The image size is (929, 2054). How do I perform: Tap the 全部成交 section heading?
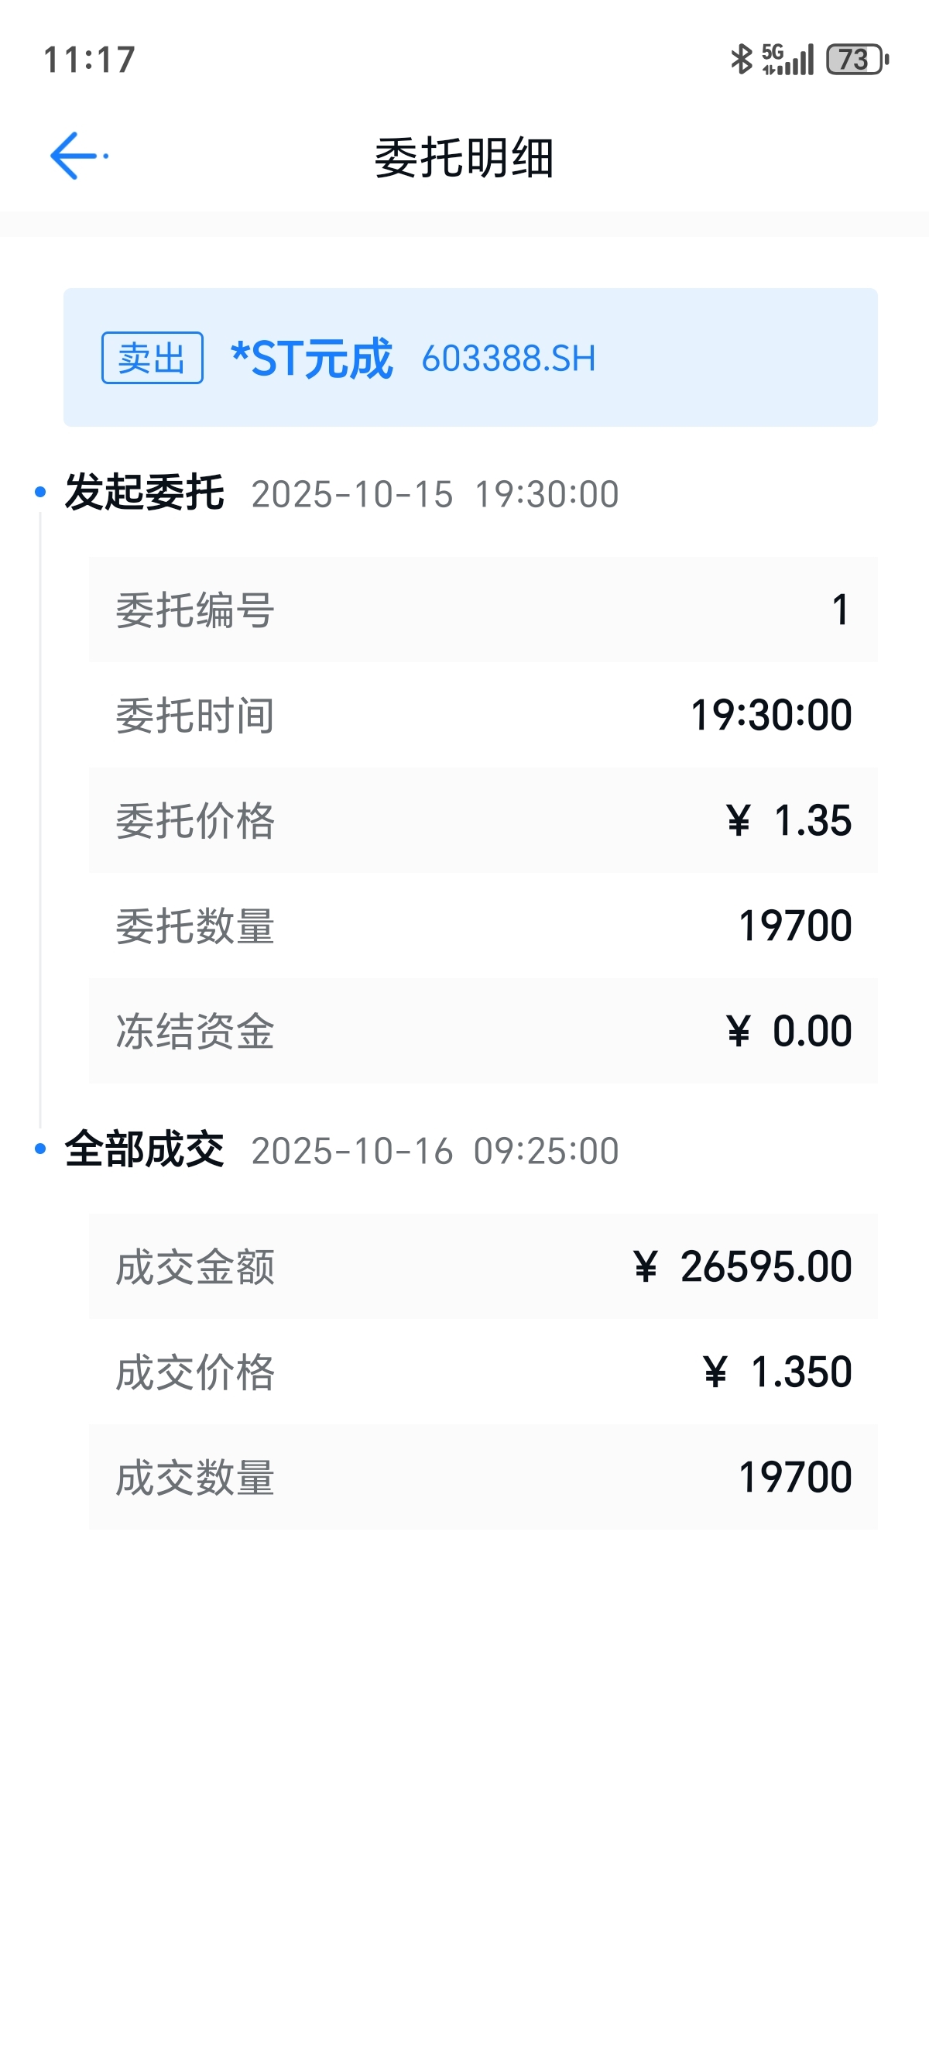click(x=144, y=1150)
